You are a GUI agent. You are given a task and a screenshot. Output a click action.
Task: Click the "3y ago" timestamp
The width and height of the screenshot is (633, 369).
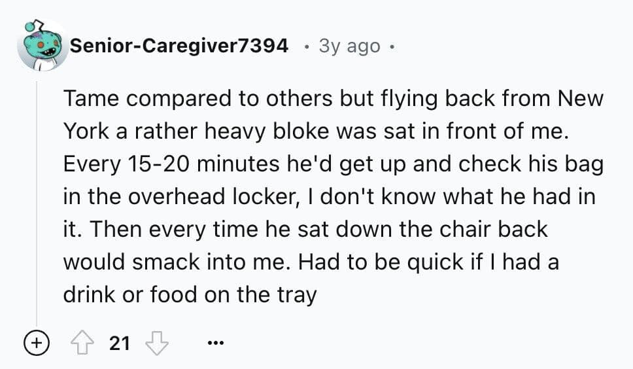tap(349, 46)
